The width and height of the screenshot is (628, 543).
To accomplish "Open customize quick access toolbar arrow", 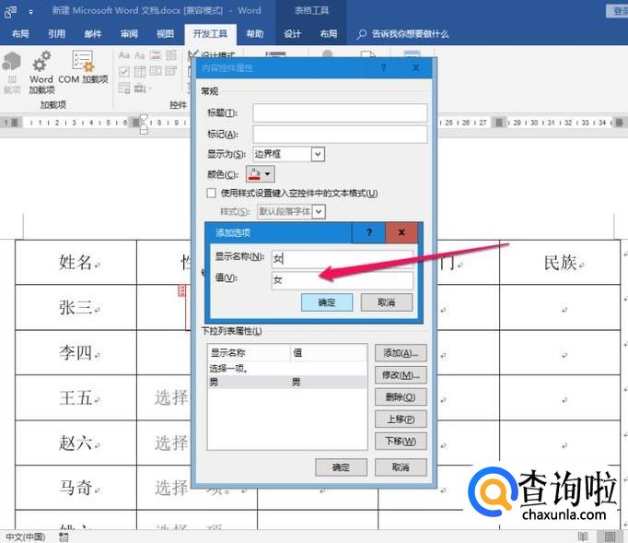I will point(30,12).
